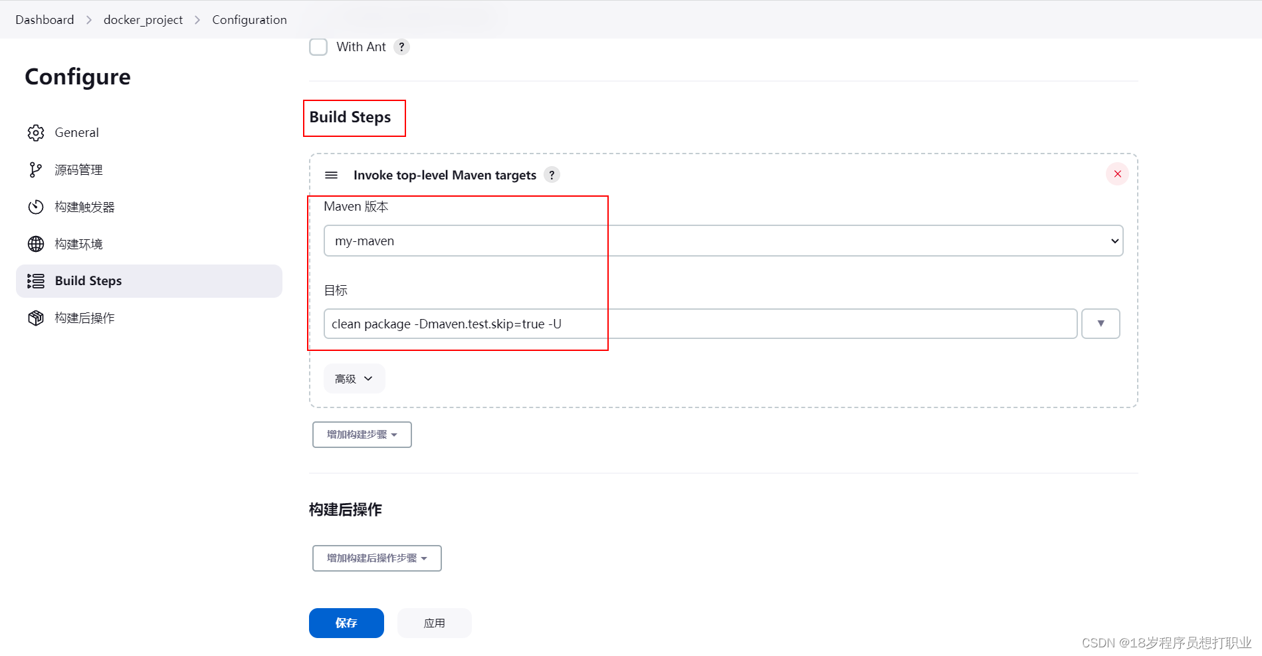Enable the With Ant checkbox

318,47
